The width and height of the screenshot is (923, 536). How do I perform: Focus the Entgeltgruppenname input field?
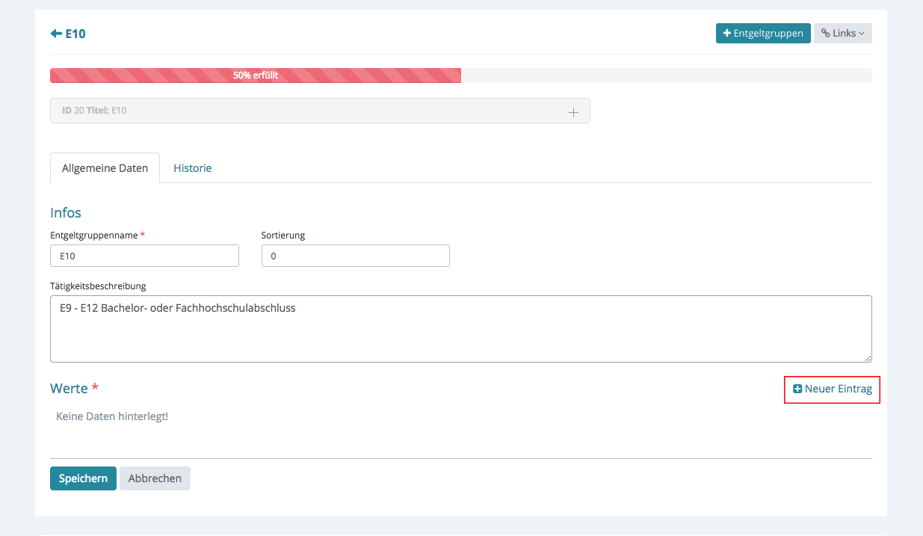click(x=144, y=256)
